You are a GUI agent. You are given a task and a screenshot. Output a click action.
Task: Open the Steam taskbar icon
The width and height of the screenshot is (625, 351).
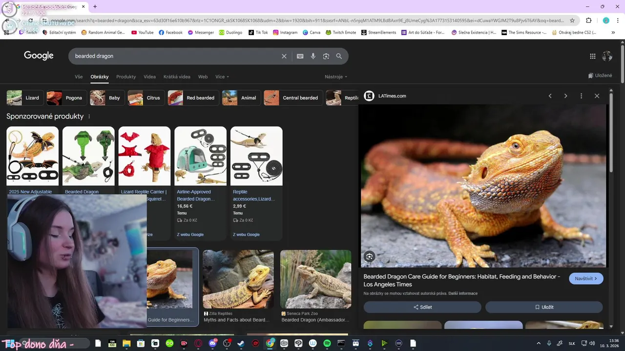[x=241, y=343]
